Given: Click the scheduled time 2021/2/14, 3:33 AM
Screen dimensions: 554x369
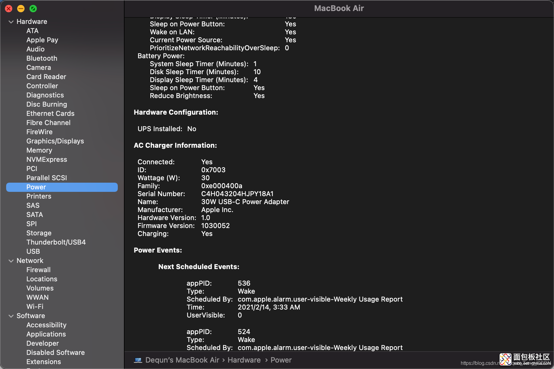Looking at the screenshot, I should click(x=269, y=307).
